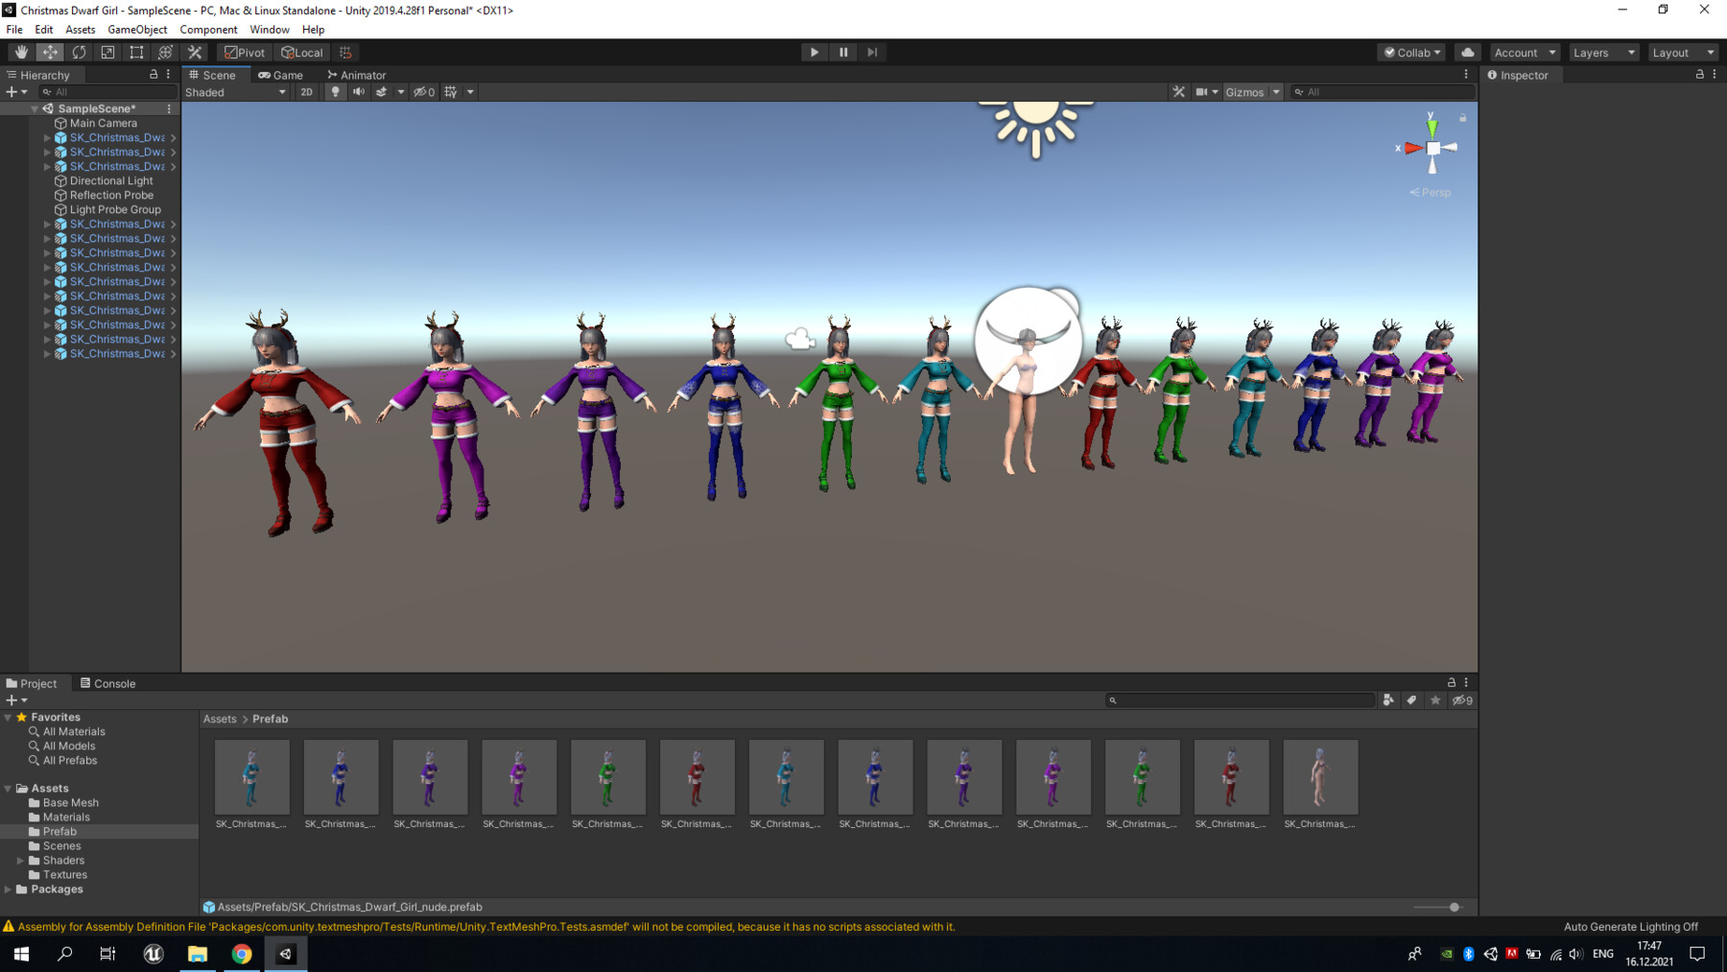Enable 2D view mode
The image size is (1727, 972).
(x=306, y=91)
